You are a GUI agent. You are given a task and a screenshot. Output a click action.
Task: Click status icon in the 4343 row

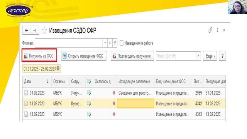[x=89, y=114]
